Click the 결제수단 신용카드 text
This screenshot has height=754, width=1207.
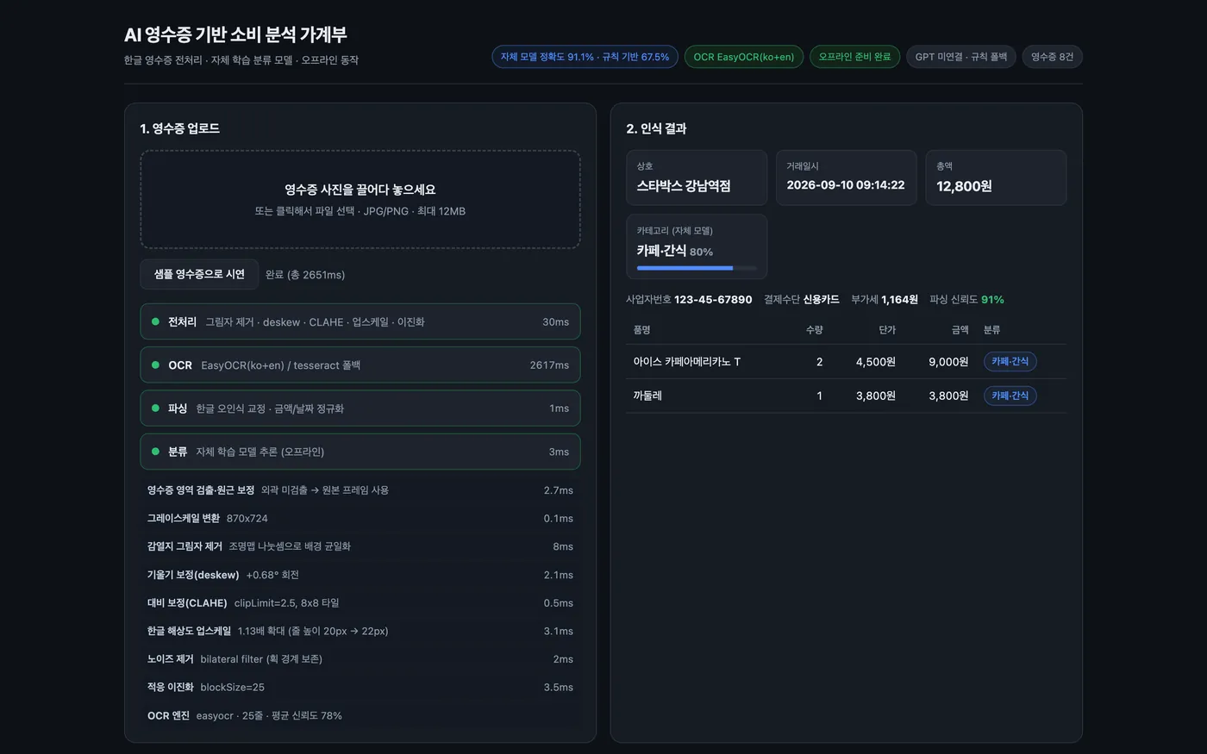pos(801,299)
